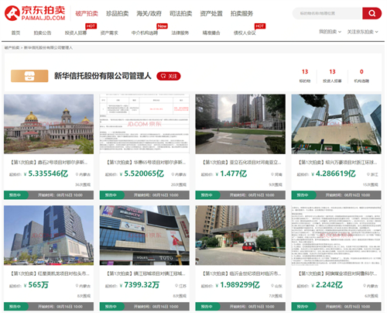Click the red 关注 follow button
387x313 pixels.
tap(169, 76)
